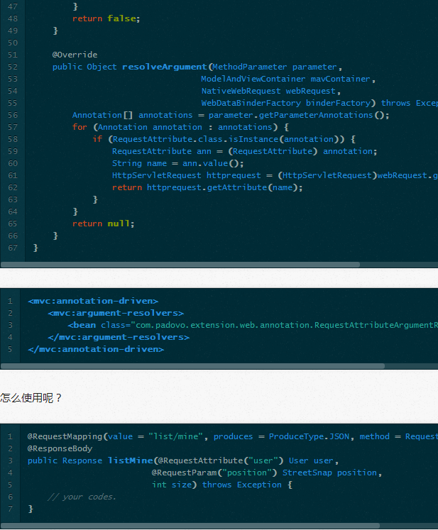This screenshot has width=438, height=530.
Task: Click horizontal scrollbar of listMine code block
Action: [x=190, y=526]
